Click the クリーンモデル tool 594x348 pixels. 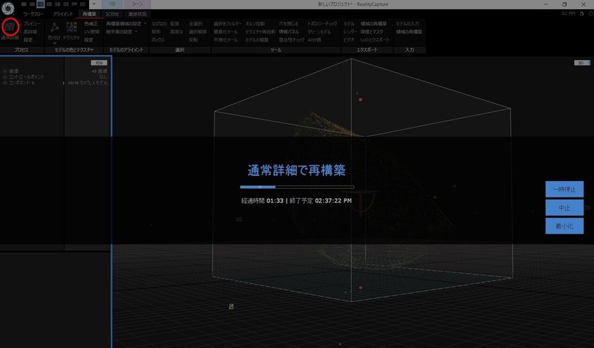[x=319, y=32]
